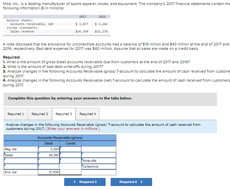The height and width of the screenshot is (190, 230).
Task: Click the 2017 accounts receivable value $ 3,677
Action: click(x=82, y=24)
